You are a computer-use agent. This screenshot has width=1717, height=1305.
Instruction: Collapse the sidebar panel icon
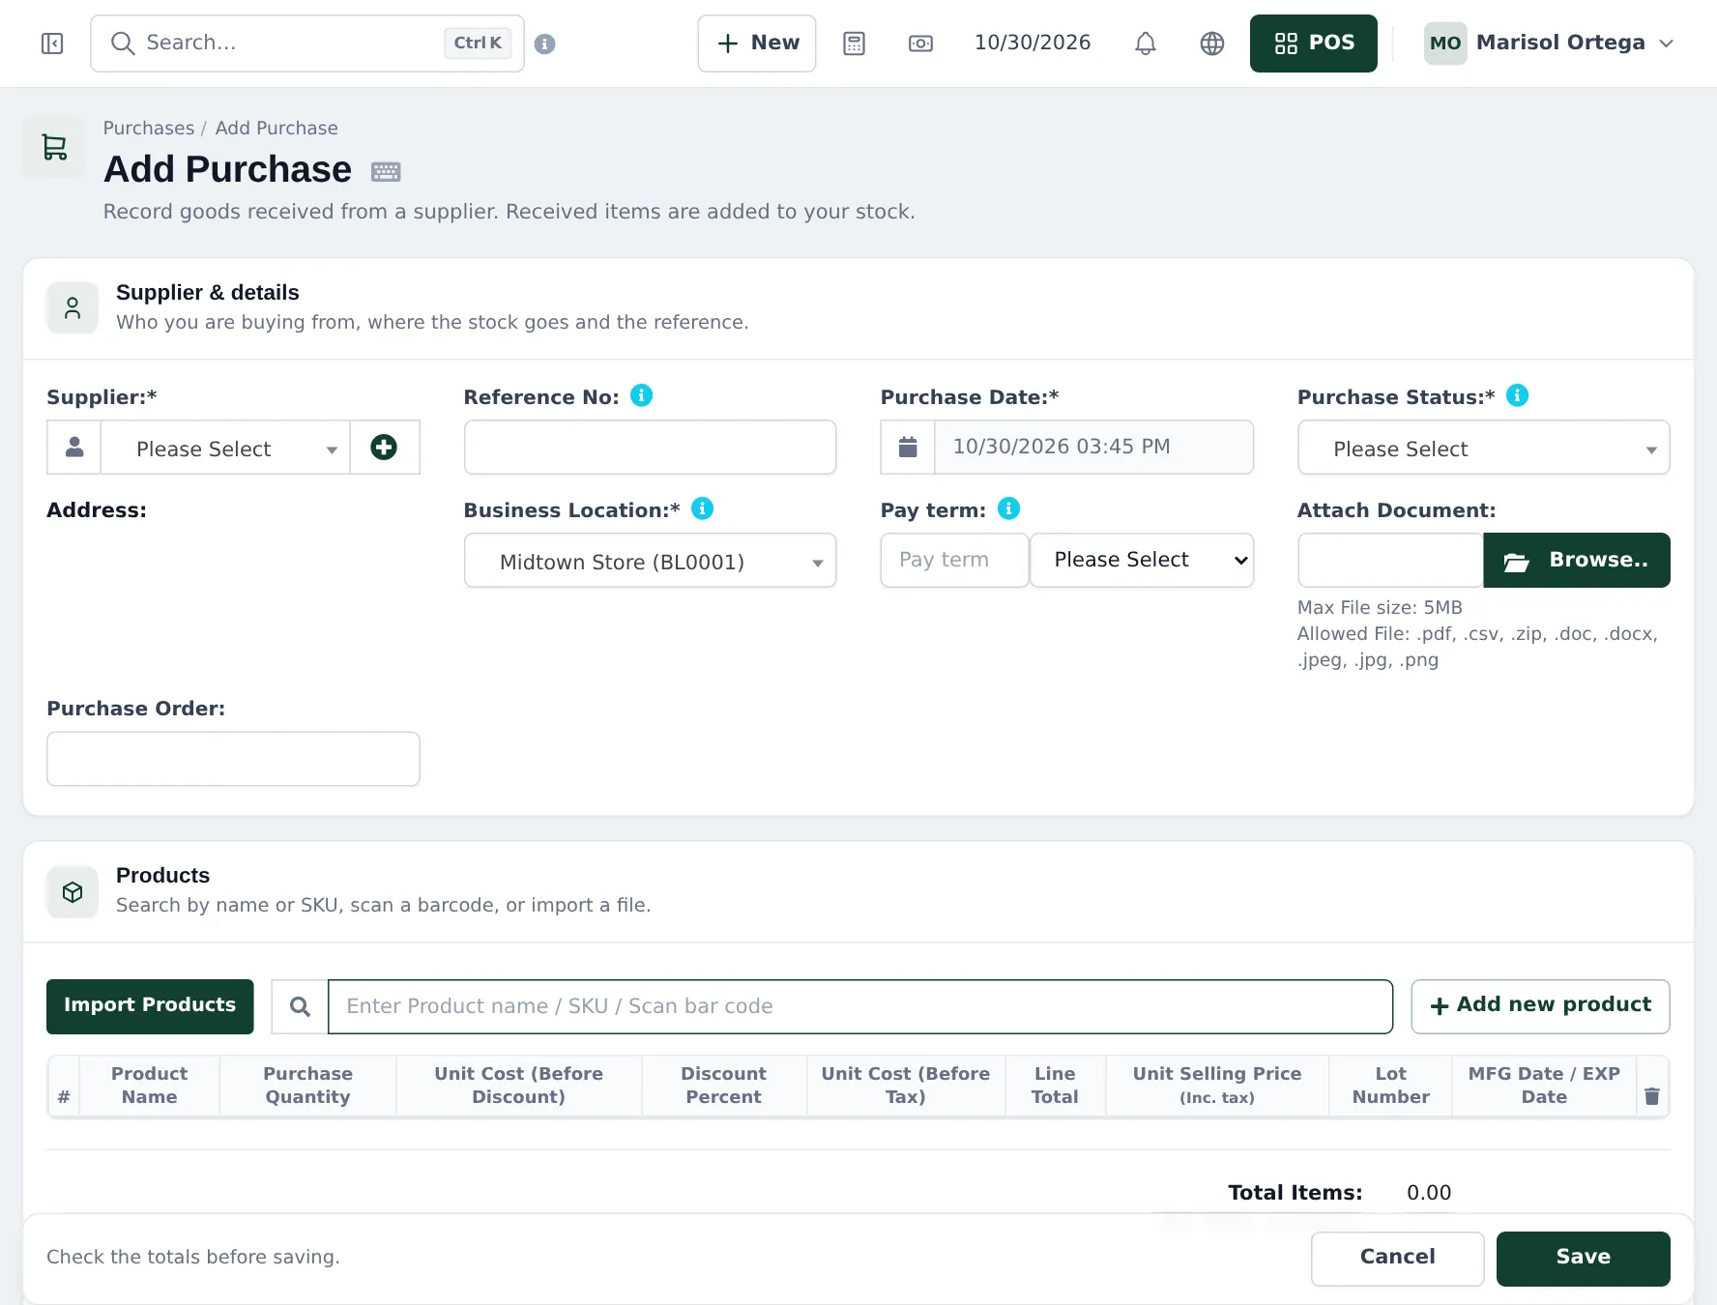(52, 43)
